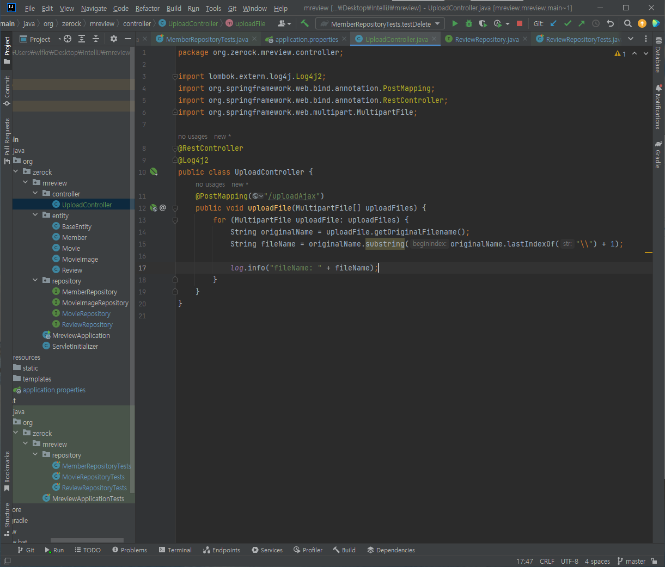
Task: Jump to next highlighted error arrow
Action: pos(646,53)
